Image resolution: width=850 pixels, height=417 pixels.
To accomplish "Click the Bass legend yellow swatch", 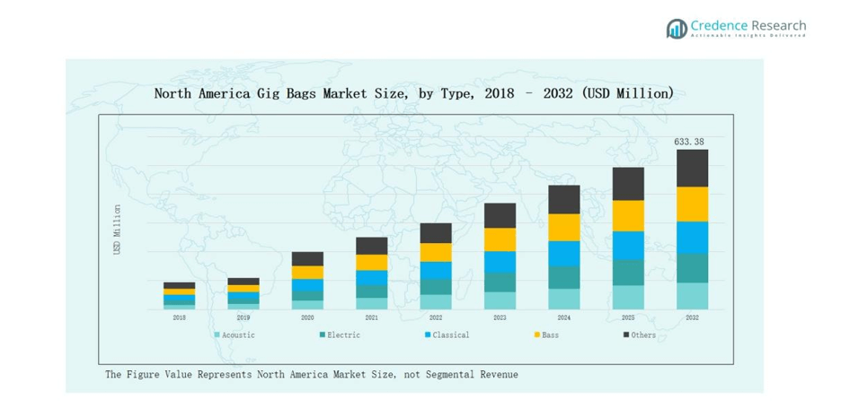I will click(536, 335).
